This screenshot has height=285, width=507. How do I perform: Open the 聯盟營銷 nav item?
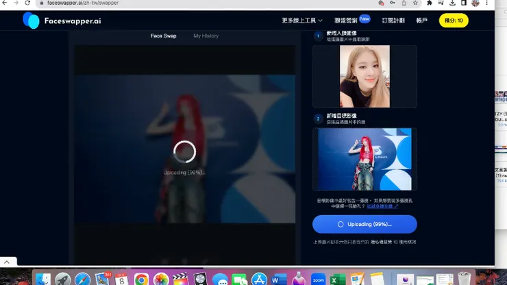pos(346,21)
